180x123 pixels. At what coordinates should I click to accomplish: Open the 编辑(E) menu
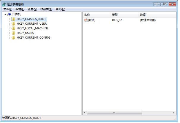[20, 9]
